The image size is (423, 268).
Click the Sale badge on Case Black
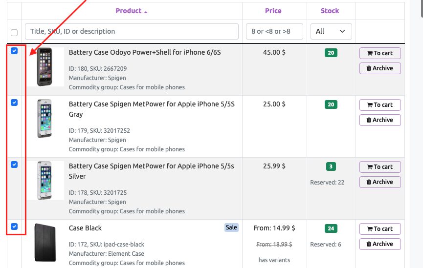(x=231, y=227)
